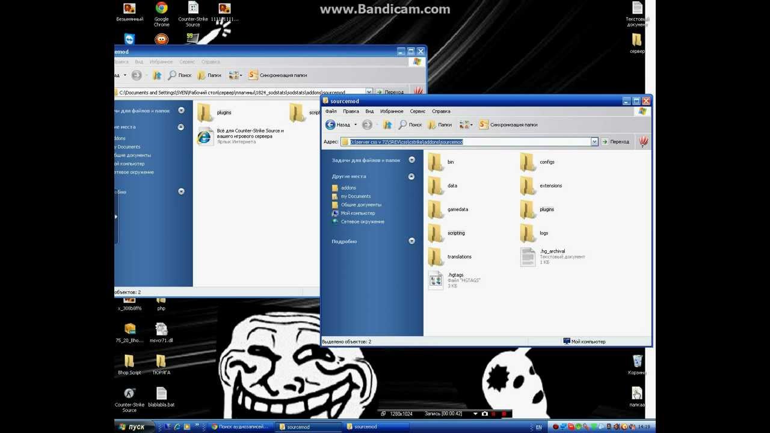Image resolution: width=770 pixels, height=433 pixels.
Task: Select the msvcr71.dll desktop file
Action: (x=161, y=333)
